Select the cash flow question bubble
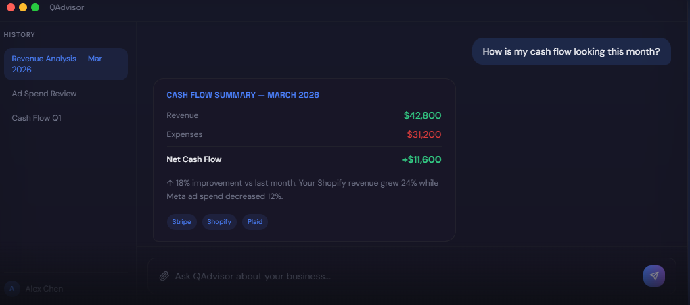This screenshot has width=690, height=305. point(571,51)
